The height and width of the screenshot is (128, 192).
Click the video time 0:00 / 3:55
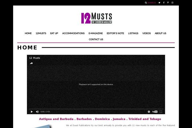45,112
